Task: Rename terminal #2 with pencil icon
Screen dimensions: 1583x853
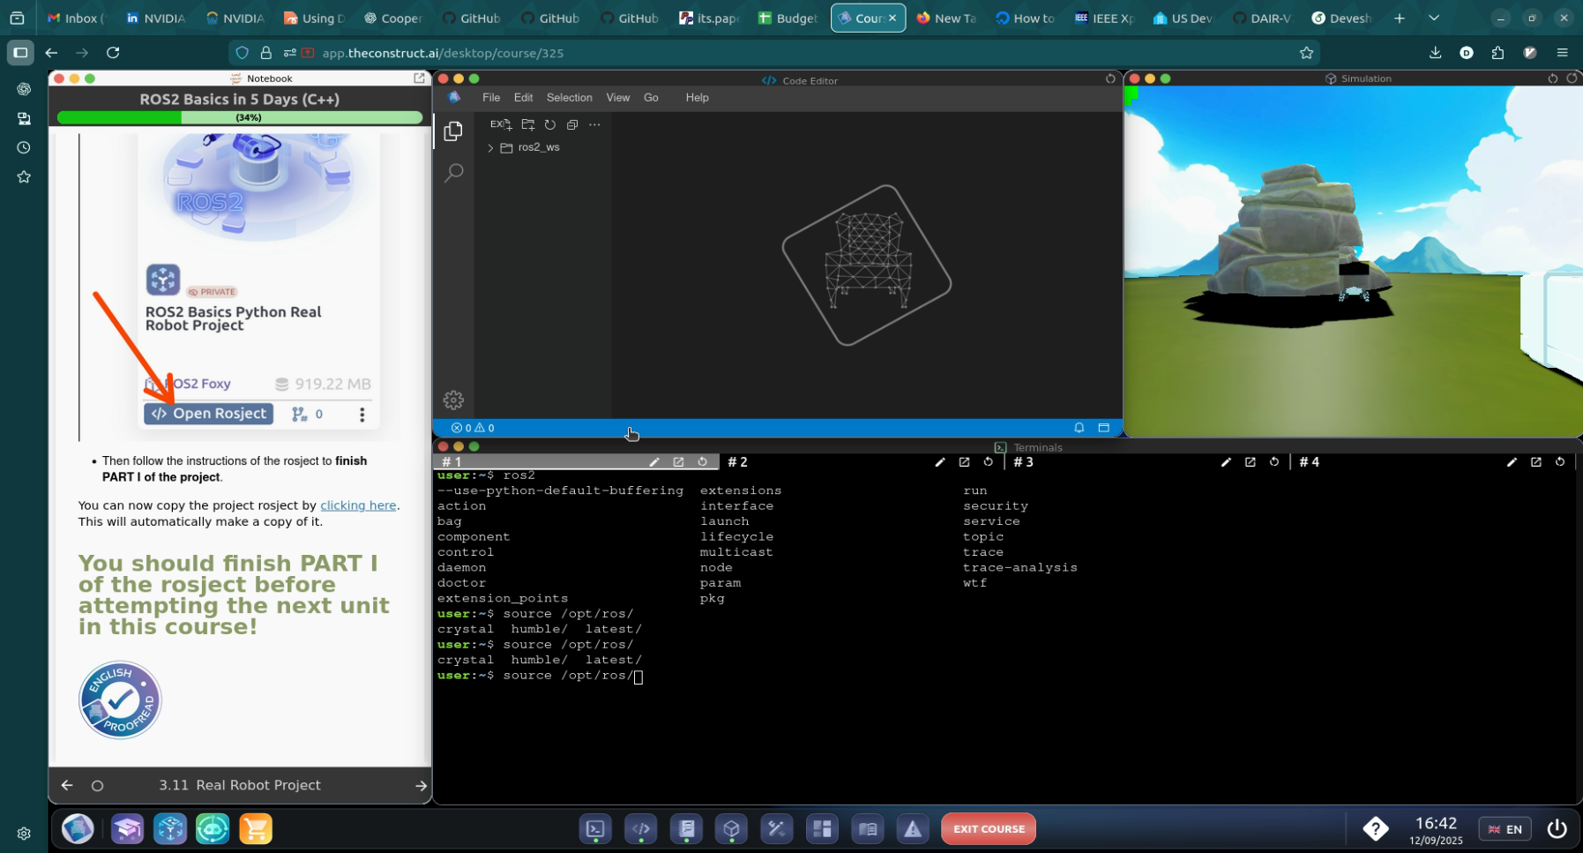Action: pyautogui.click(x=940, y=462)
